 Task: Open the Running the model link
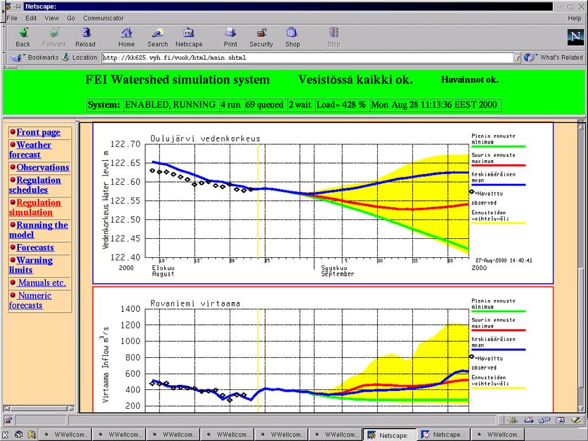38,230
